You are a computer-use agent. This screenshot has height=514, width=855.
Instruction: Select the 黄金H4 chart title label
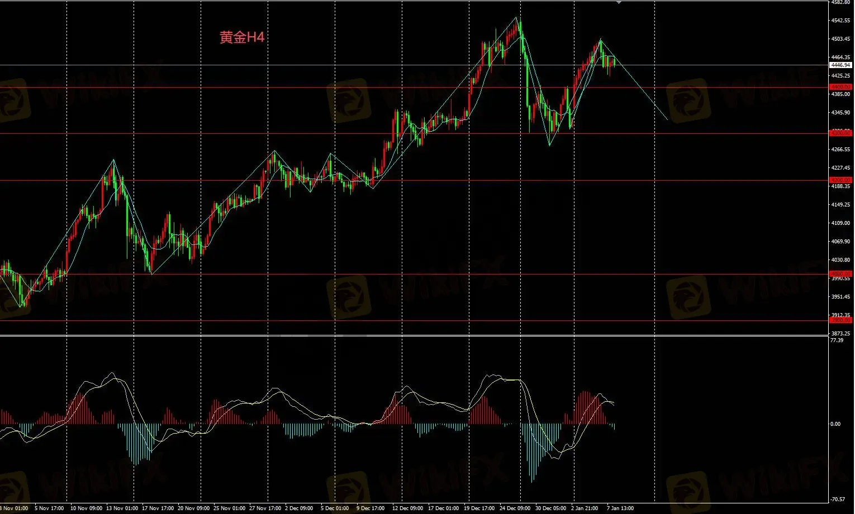tap(242, 37)
